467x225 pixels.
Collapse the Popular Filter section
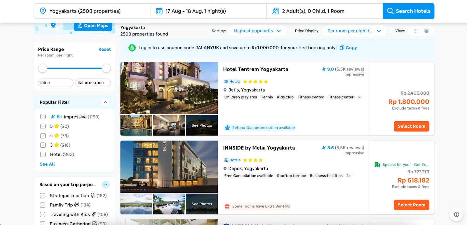105,102
